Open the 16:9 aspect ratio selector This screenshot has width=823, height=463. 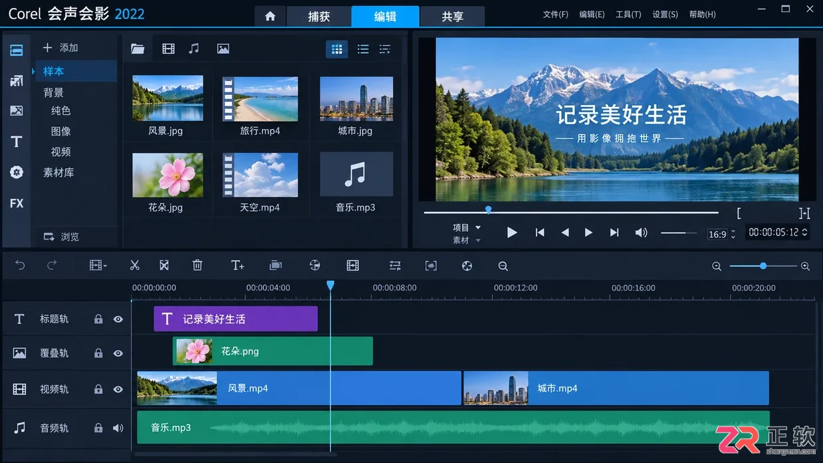pos(721,234)
